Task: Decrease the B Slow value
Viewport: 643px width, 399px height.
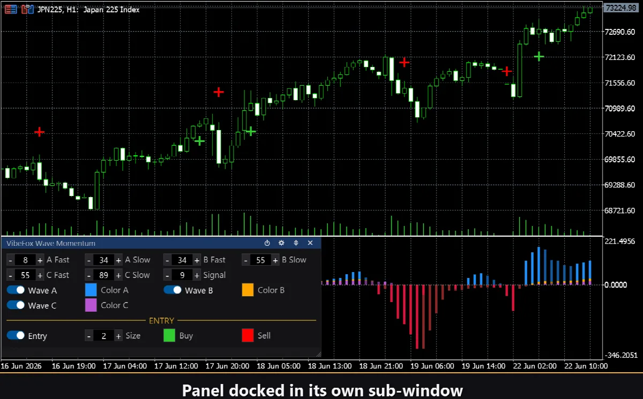Action: coord(246,260)
